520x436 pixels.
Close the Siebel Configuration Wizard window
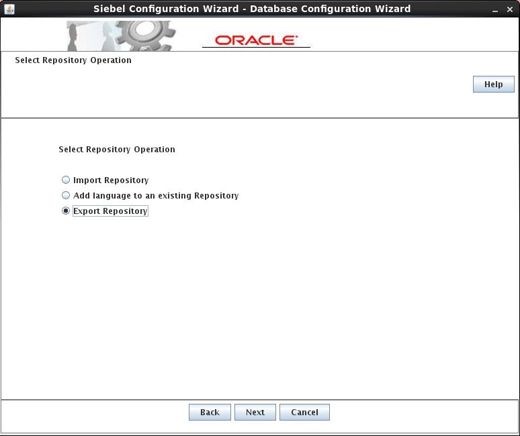[x=510, y=9]
